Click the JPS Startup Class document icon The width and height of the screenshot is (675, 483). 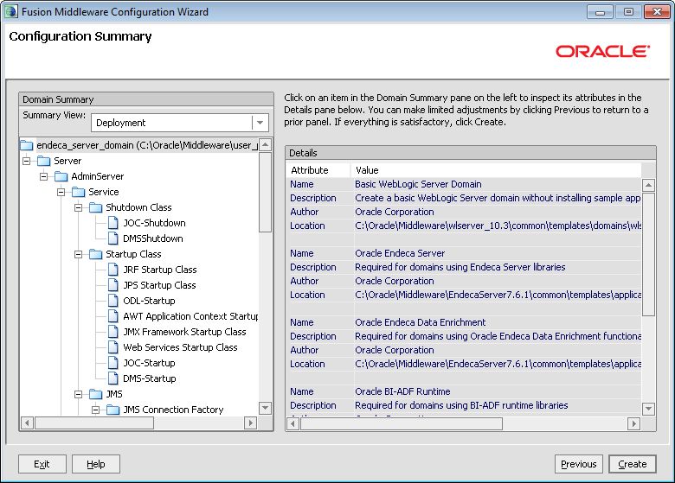coord(112,285)
